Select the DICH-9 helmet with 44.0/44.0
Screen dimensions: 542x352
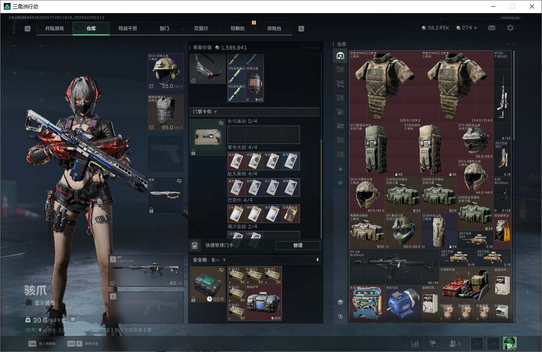476,177
